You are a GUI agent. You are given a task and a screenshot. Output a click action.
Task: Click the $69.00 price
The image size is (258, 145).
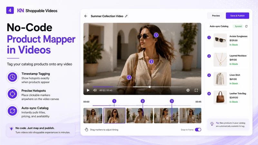[233, 79]
